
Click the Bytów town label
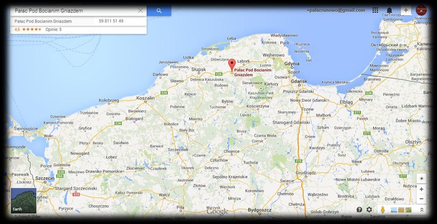point(227,101)
